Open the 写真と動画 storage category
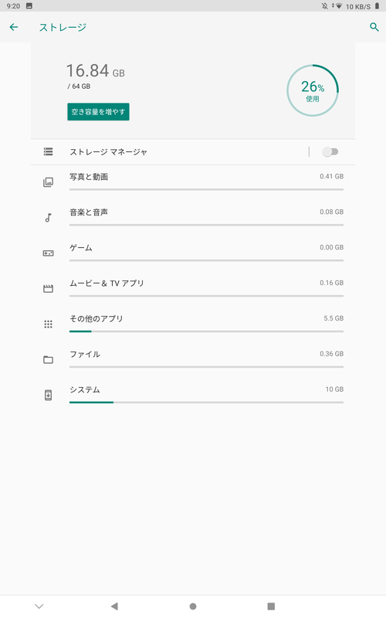The height and width of the screenshot is (618, 386). click(x=193, y=182)
